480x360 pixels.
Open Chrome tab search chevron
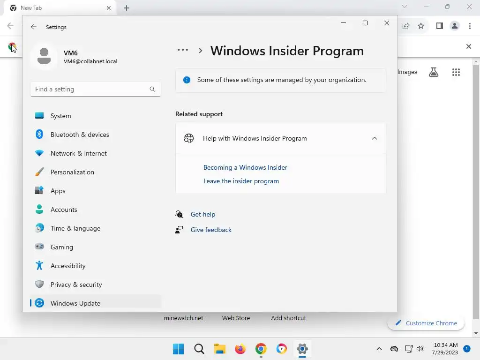click(x=405, y=7)
